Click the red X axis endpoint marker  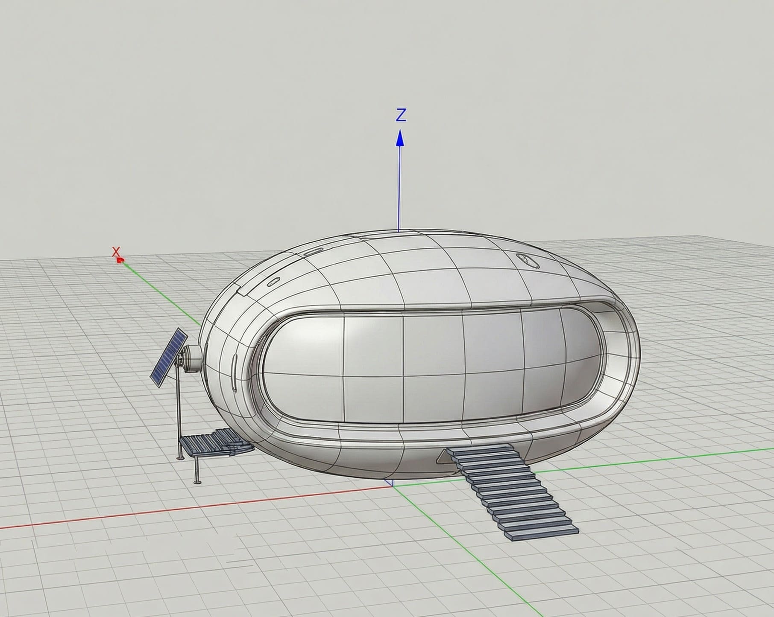coord(121,259)
